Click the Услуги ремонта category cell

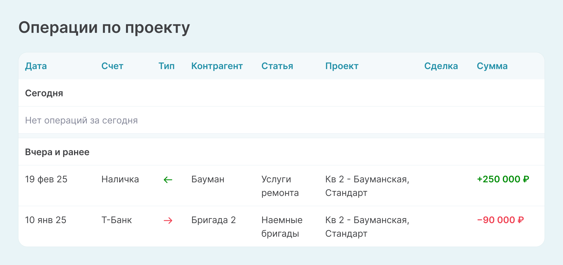click(x=280, y=186)
